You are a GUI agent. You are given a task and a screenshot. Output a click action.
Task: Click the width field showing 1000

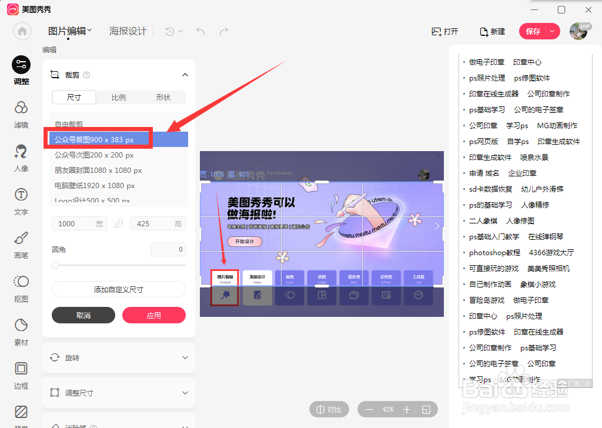click(x=79, y=224)
